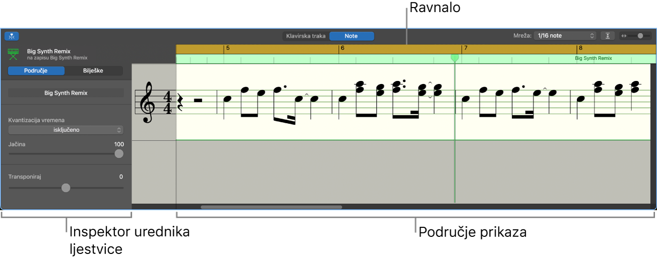Select the Bilješke tab

[93, 70]
